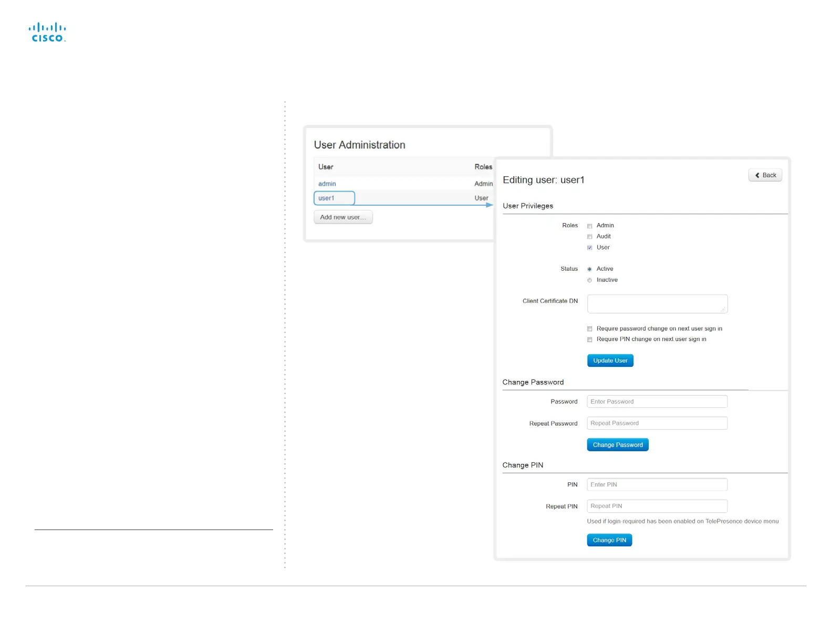
Task: Click the Client Certificate DN text area
Action: coord(657,304)
